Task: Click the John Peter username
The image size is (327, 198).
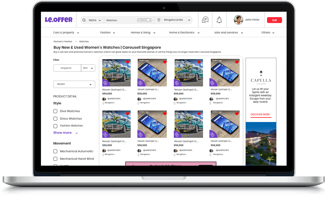Action: pyautogui.click(x=252, y=20)
